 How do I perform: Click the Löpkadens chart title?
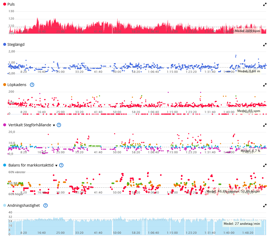(17, 85)
